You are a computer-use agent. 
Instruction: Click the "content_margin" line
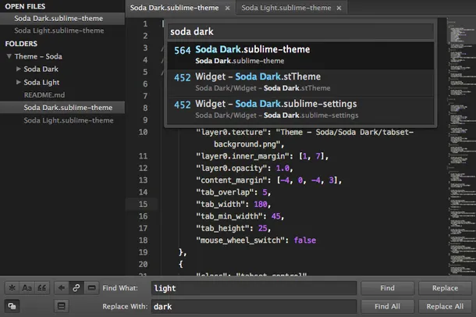click(268, 180)
